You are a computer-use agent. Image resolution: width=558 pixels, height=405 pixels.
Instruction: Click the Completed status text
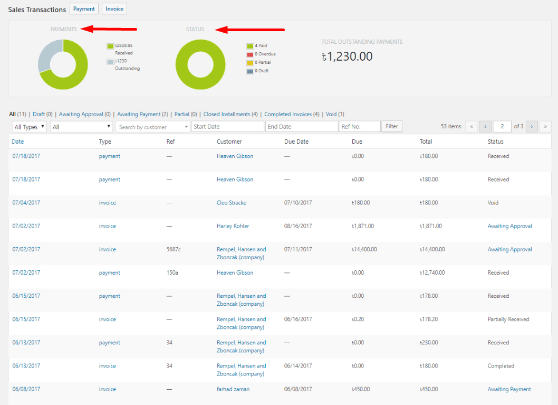point(501,366)
